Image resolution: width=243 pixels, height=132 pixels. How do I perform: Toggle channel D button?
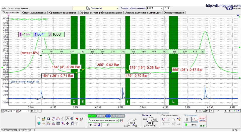tap(123, 116)
